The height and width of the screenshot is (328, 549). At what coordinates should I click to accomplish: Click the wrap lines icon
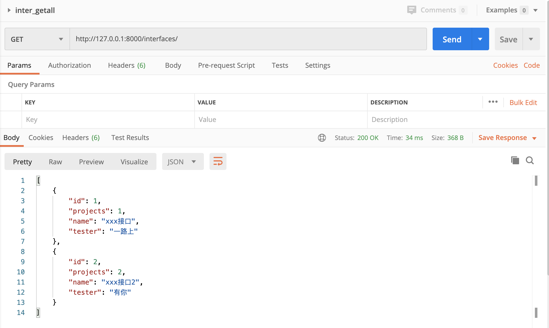(218, 161)
